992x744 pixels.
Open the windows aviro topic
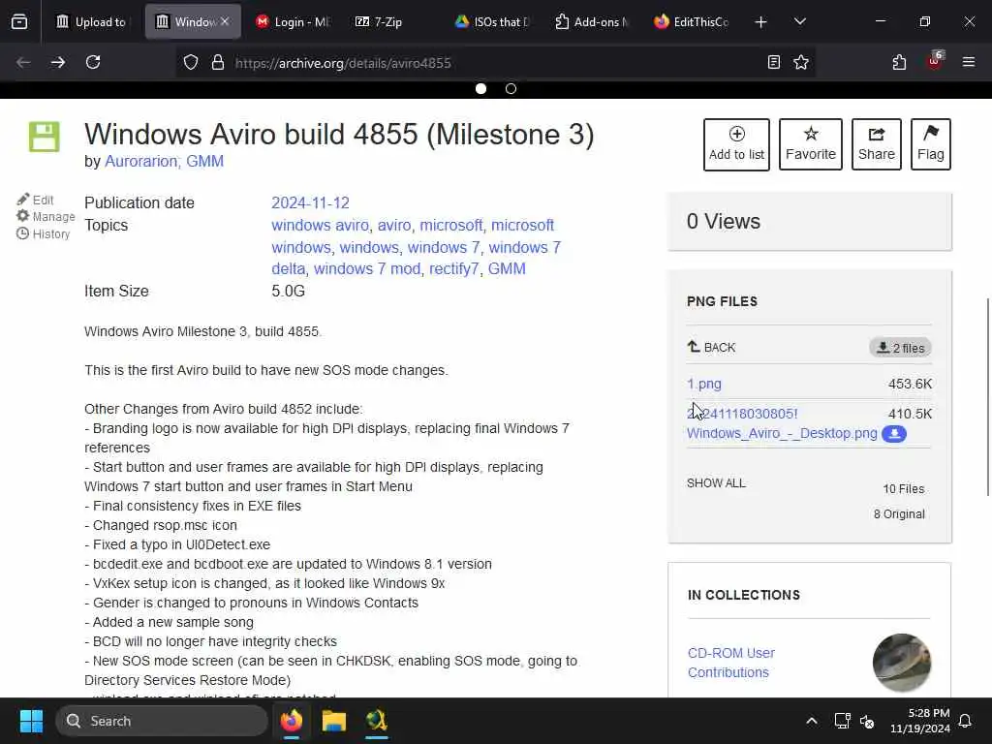point(320,225)
